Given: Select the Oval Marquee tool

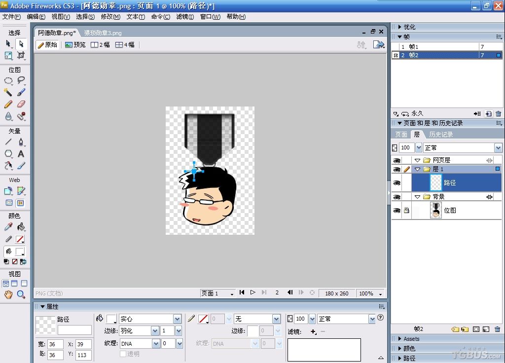Looking at the screenshot, I should point(8,80).
